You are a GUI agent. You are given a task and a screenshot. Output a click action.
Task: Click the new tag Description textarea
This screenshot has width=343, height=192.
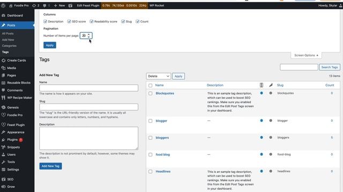pyautogui.click(x=88, y=138)
